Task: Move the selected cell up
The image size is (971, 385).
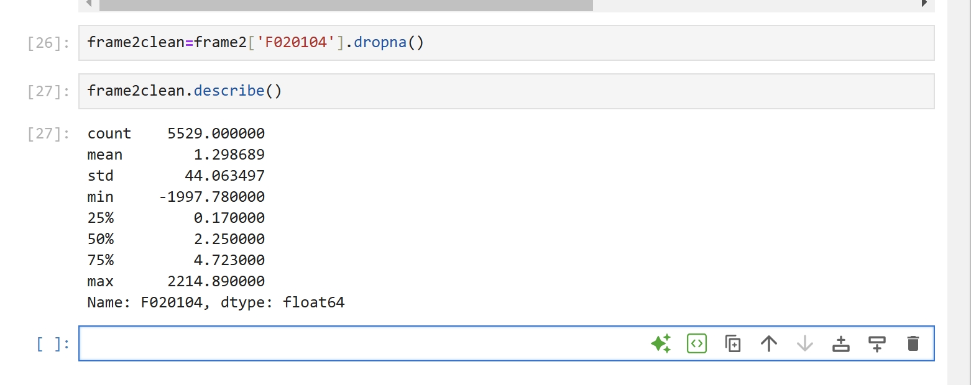Action: tap(769, 343)
